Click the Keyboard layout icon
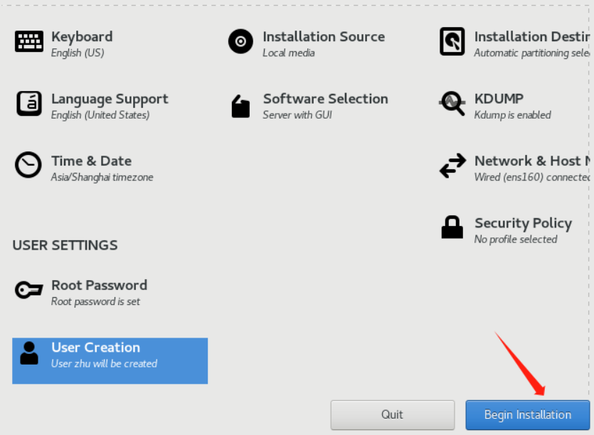This screenshot has height=435, width=594. [x=29, y=41]
